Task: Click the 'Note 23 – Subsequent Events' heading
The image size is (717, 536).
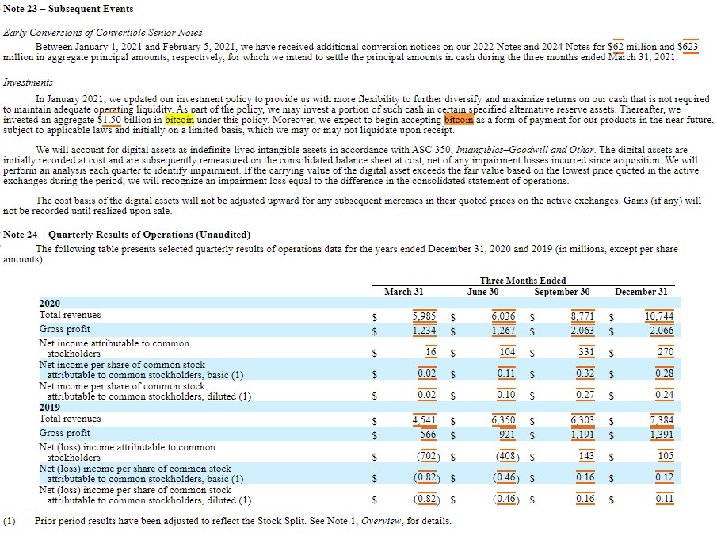Action: (x=68, y=8)
